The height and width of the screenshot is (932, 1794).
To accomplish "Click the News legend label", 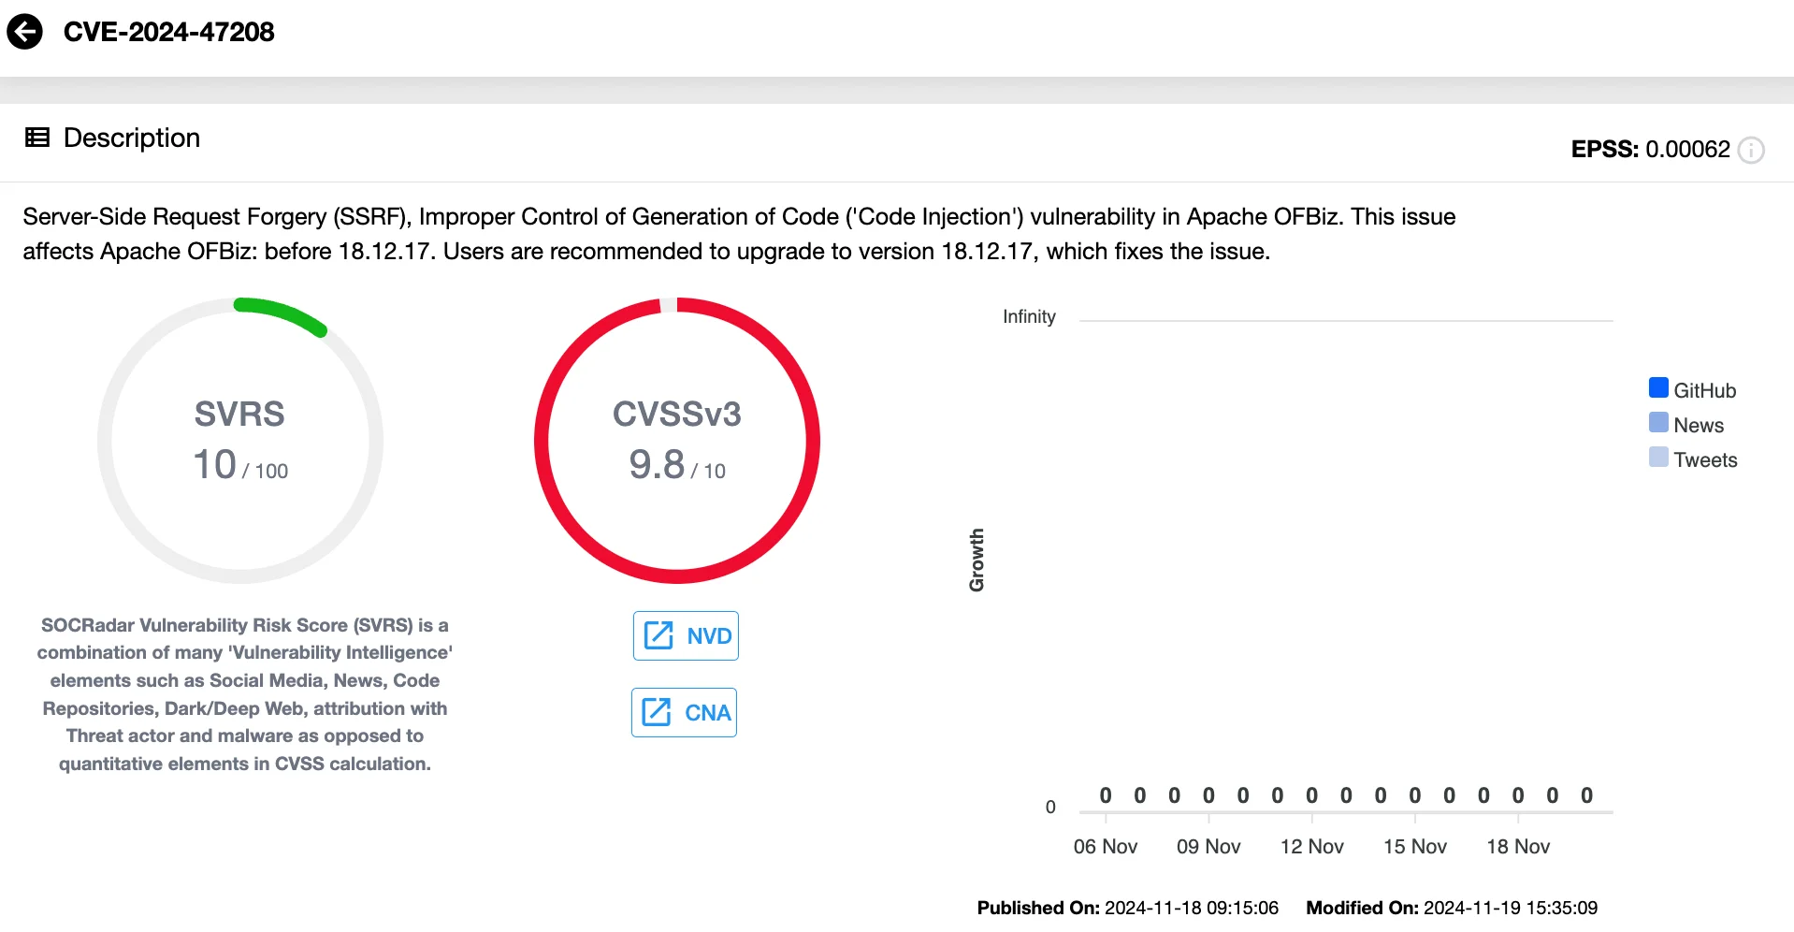I will (x=1699, y=426).
